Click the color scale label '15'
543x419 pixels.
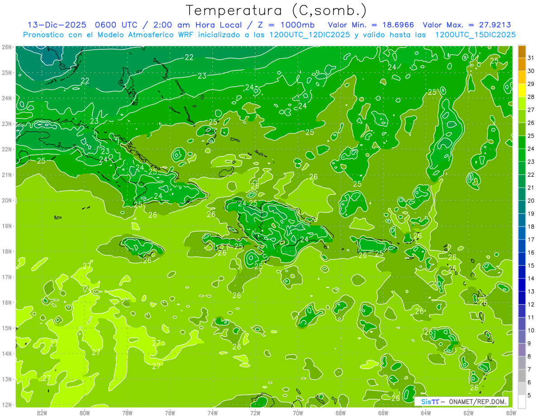[531, 265]
